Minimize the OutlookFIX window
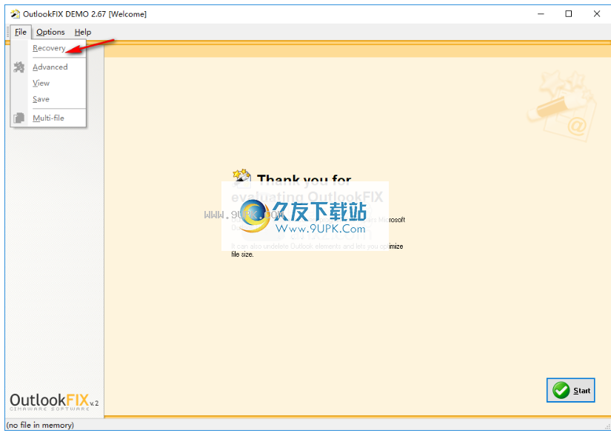 (x=541, y=14)
